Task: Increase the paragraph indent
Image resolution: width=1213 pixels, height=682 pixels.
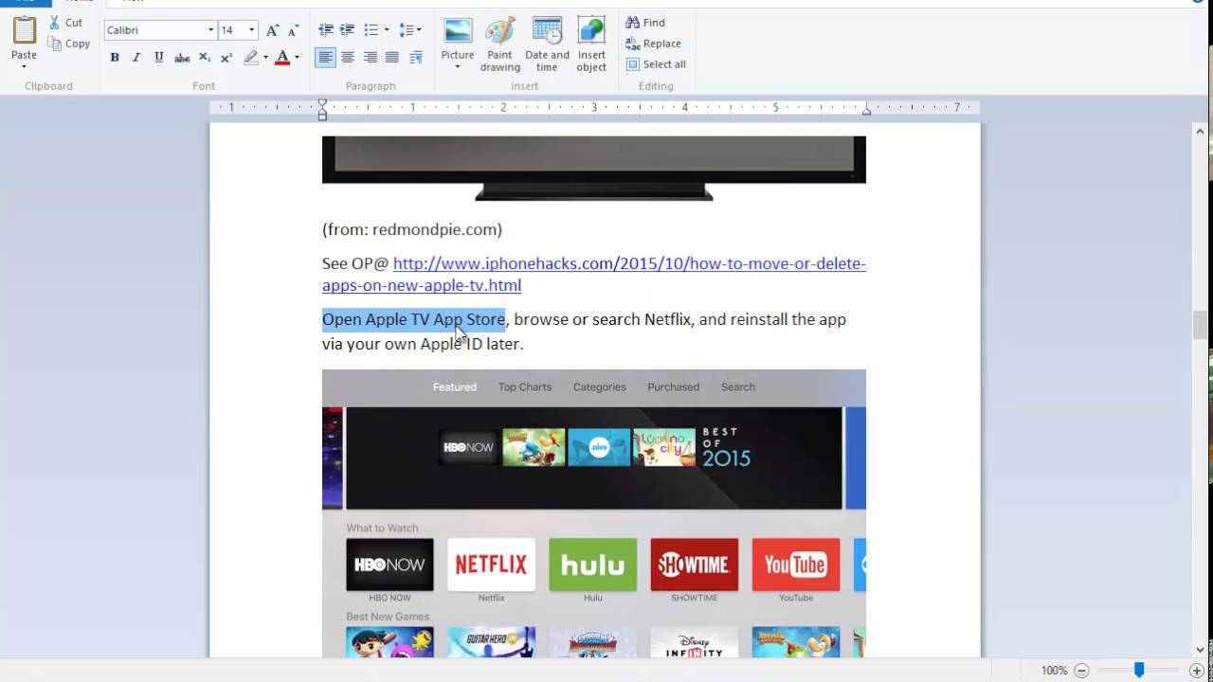Action: pyautogui.click(x=348, y=30)
